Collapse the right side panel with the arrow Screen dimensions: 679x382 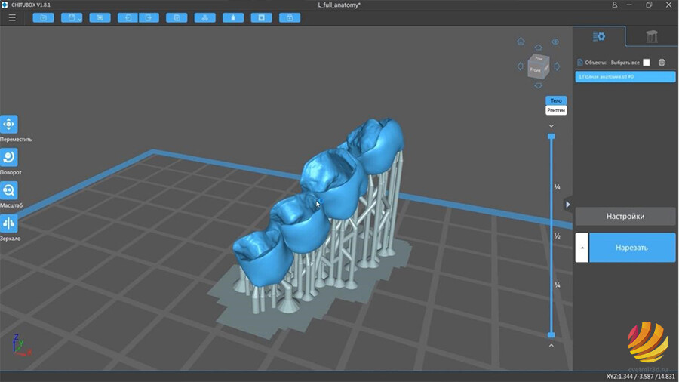tap(567, 205)
